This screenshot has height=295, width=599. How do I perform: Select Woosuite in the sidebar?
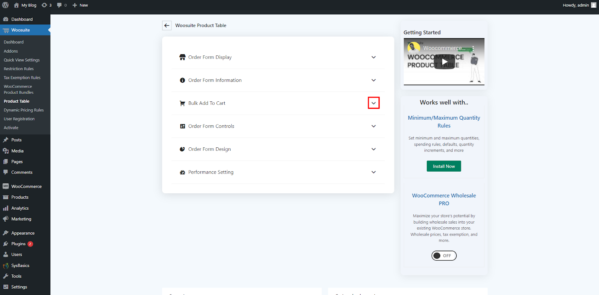[25, 30]
